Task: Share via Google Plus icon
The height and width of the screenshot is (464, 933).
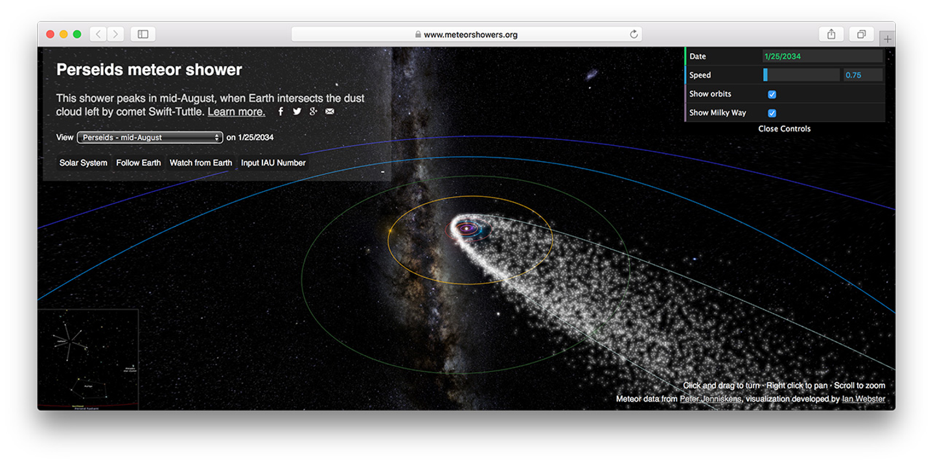Action: coord(313,111)
